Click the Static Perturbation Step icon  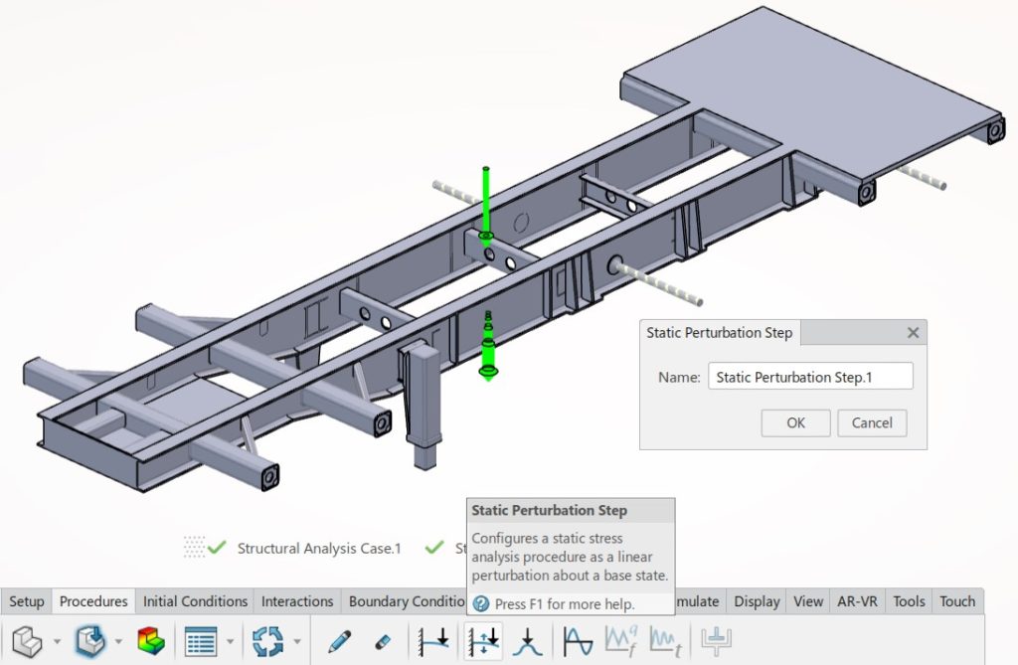[x=482, y=641]
